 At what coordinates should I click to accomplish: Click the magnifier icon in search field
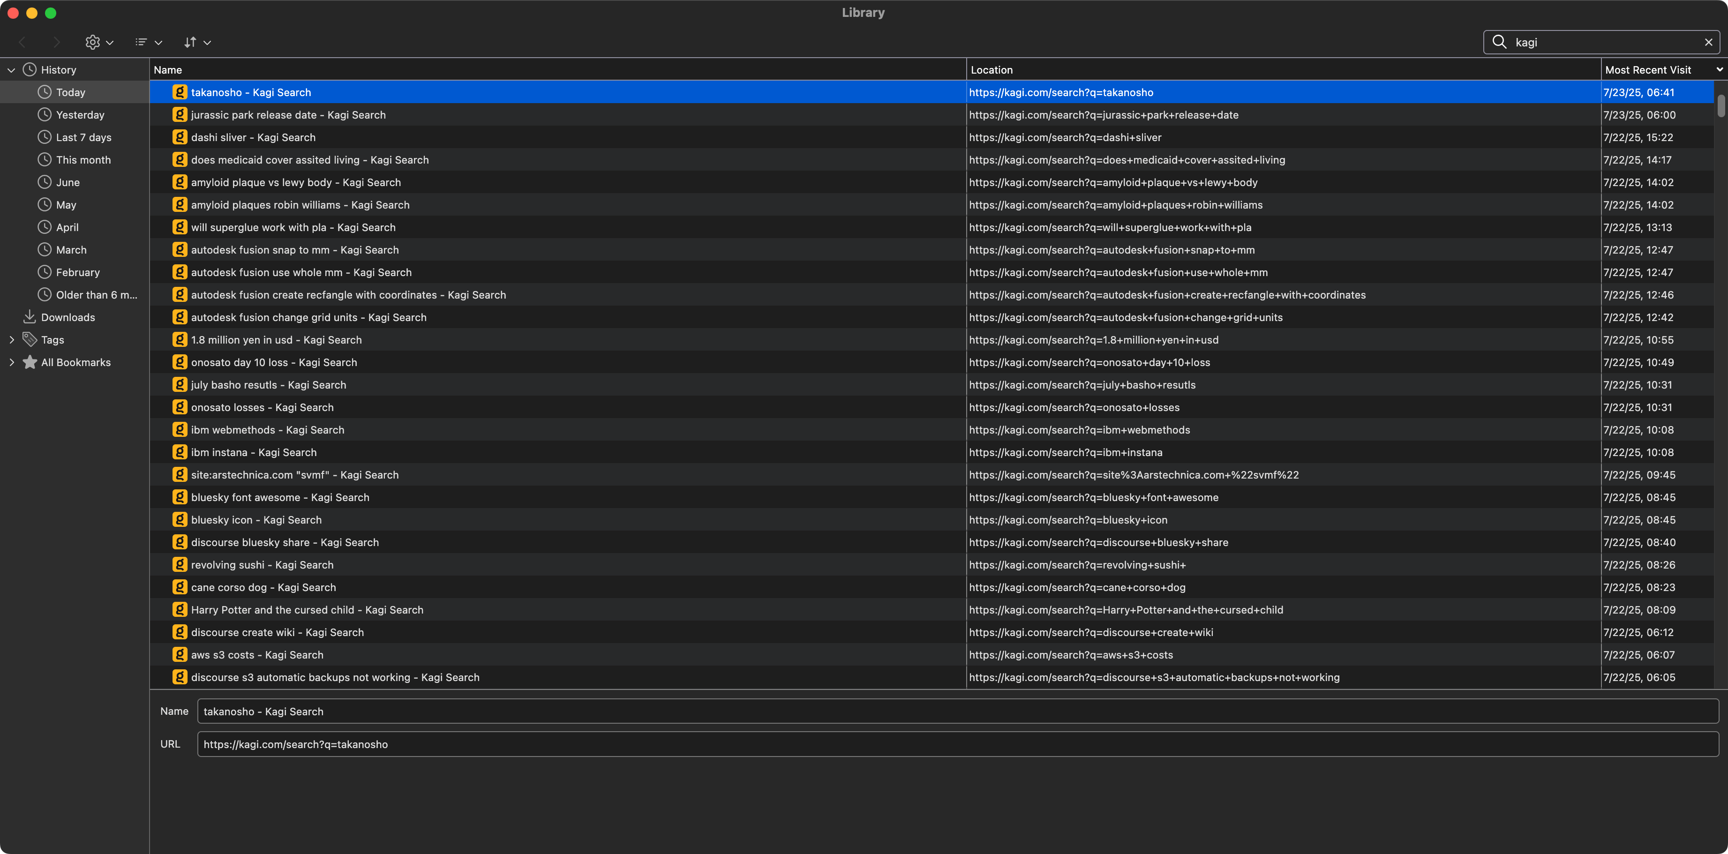click(x=1499, y=42)
